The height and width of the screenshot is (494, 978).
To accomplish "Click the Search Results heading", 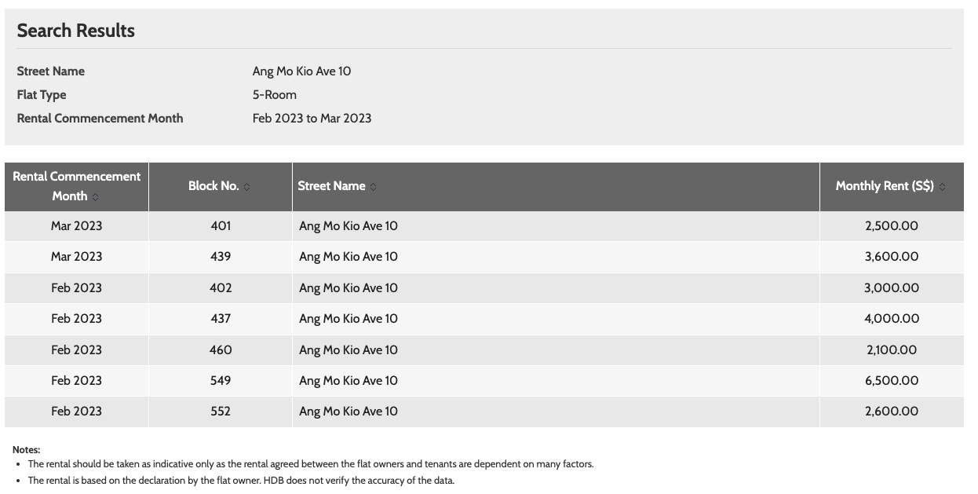I will [76, 31].
